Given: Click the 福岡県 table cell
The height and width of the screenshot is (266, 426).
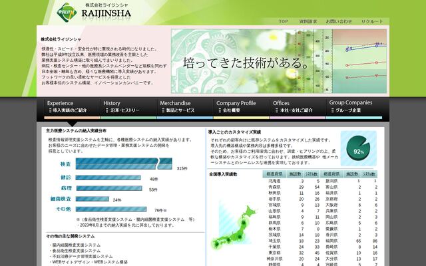Looking at the screenshot, I should (x=331, y=241).
